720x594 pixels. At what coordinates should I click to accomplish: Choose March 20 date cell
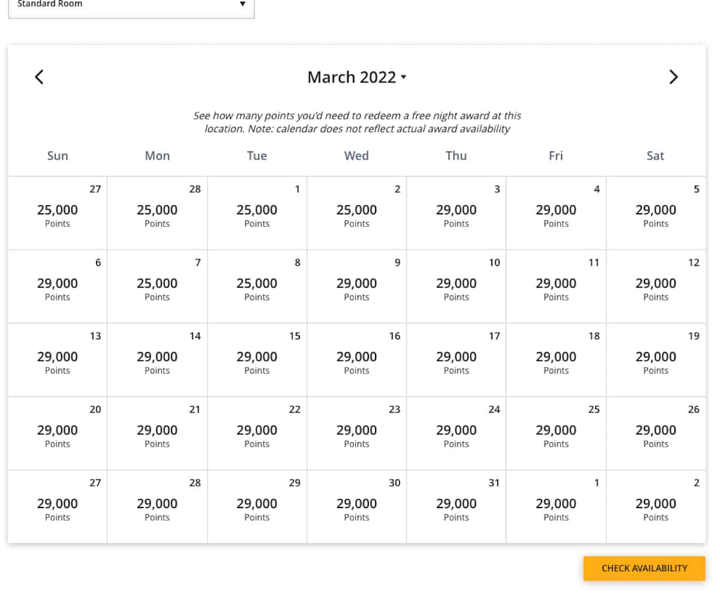click(58, 434)
